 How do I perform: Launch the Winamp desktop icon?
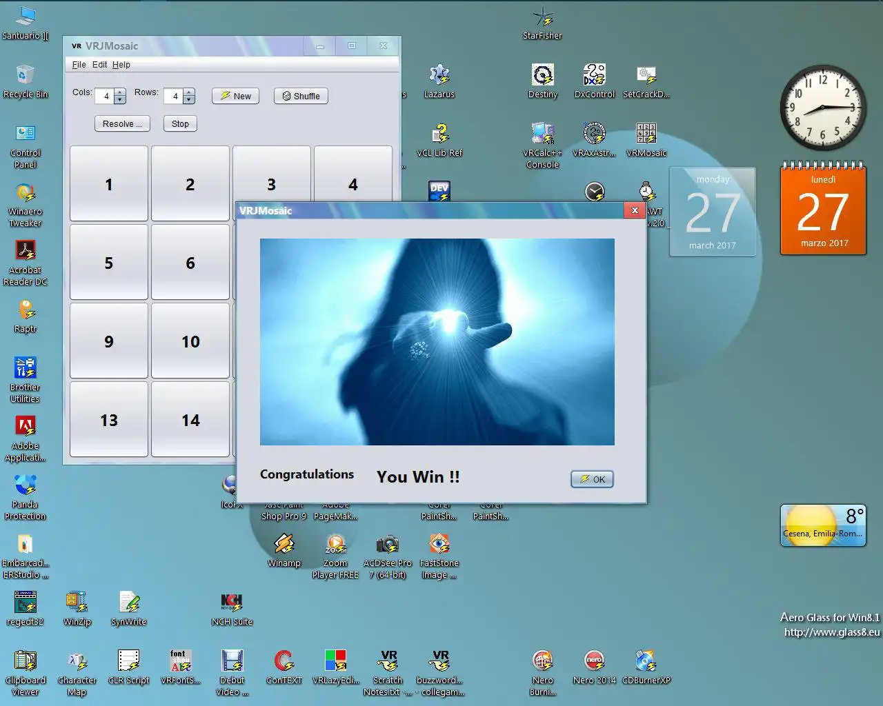coord(284,550)
